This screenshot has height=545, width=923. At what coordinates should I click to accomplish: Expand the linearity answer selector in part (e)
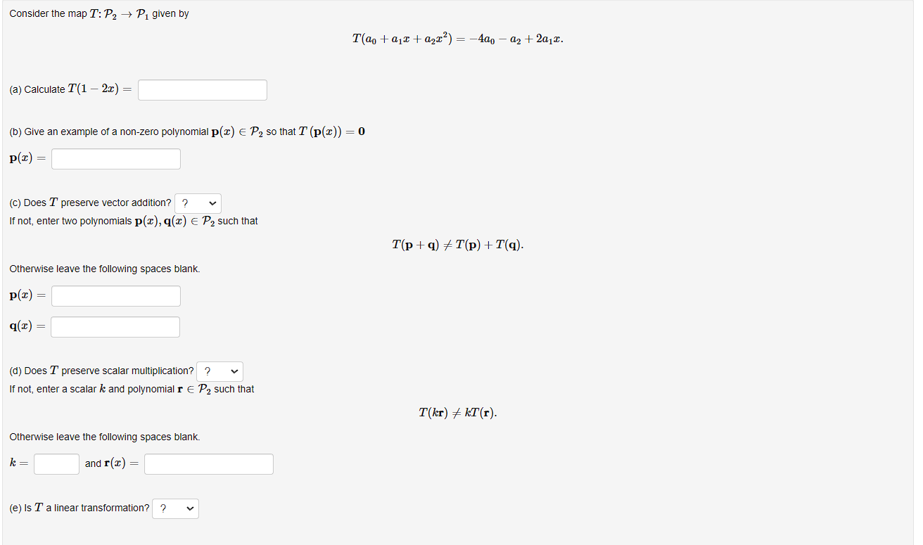(175, 508)
